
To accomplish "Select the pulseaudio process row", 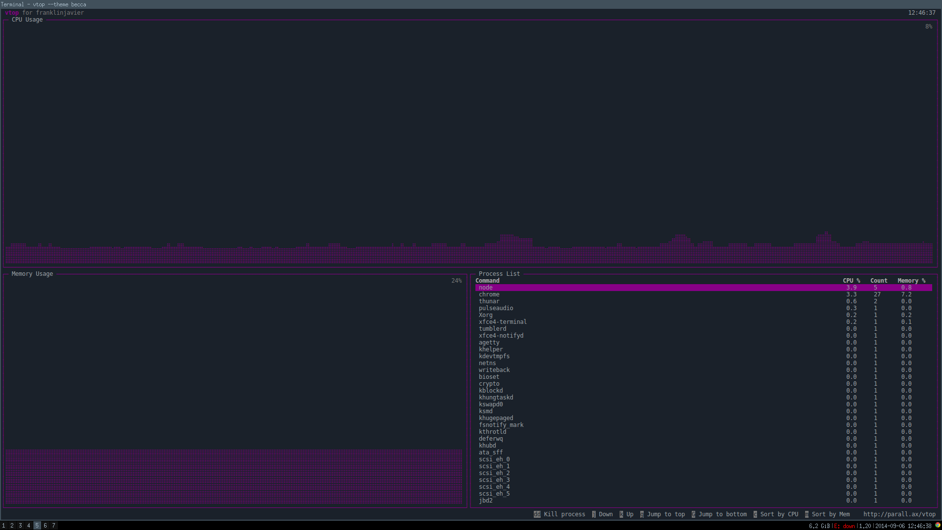I will (496, 308).
